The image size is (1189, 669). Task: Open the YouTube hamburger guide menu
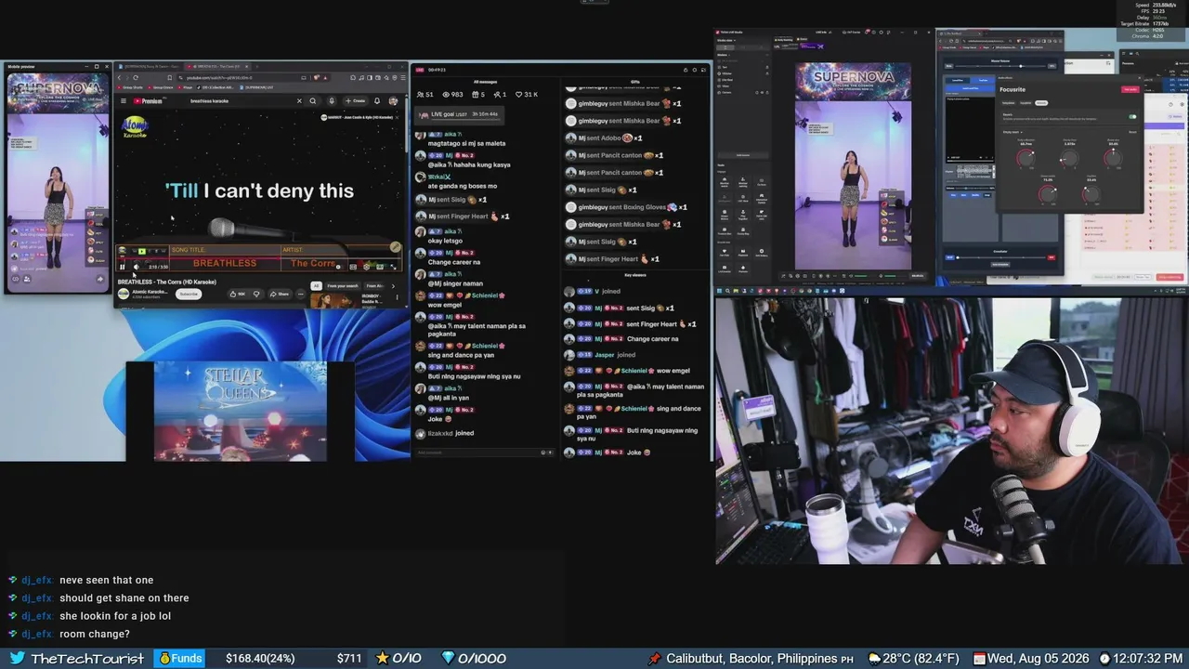tap(124, 100)
